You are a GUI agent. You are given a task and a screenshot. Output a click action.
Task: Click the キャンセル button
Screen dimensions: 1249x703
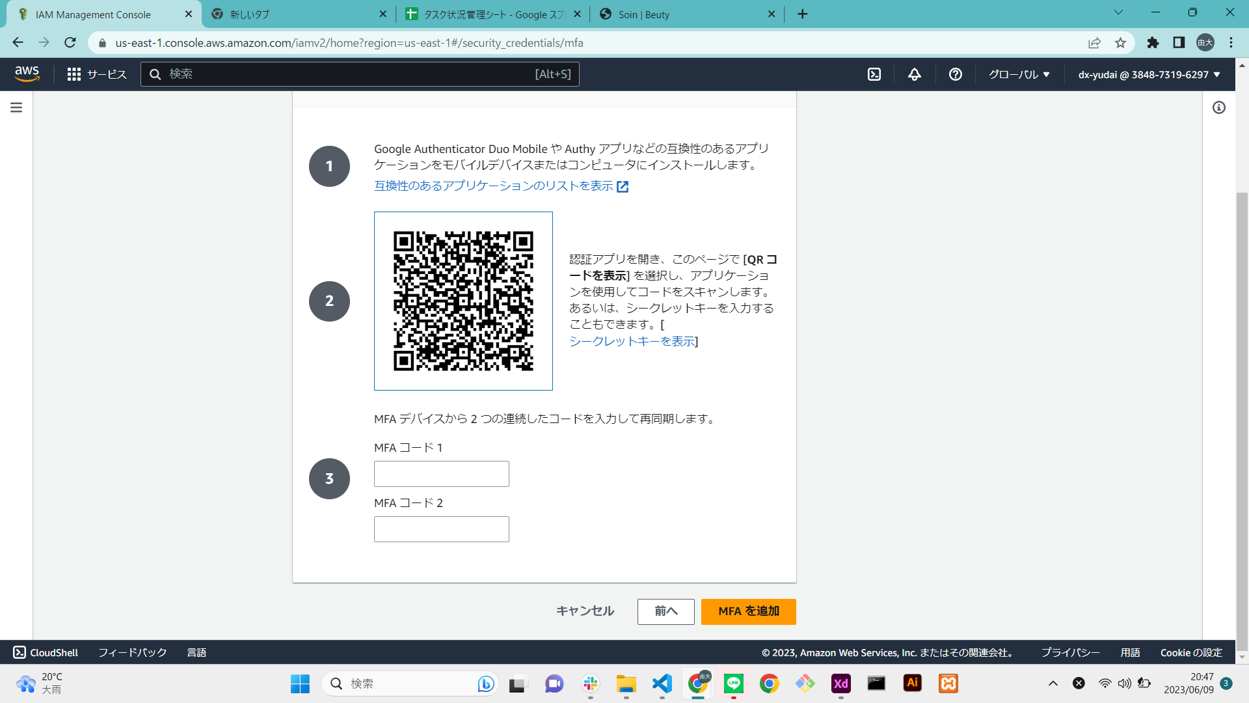[585, 611]
